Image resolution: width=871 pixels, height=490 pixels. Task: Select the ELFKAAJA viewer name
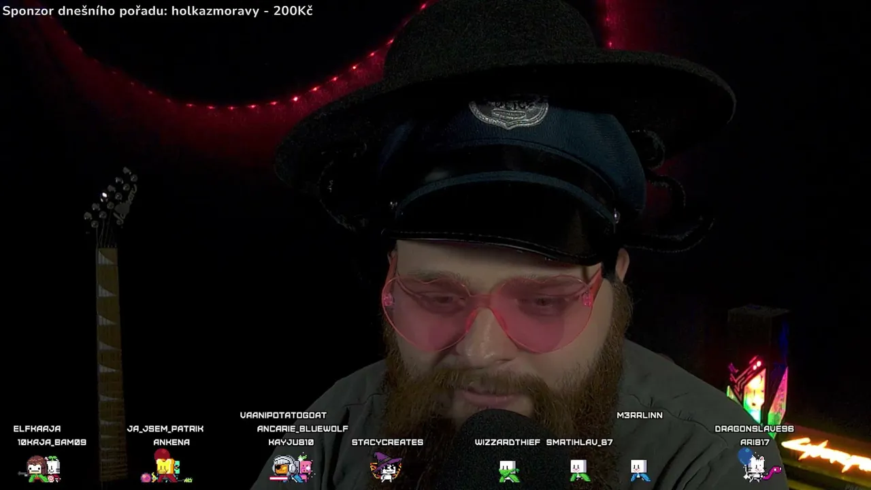click(x=37, y=429)
